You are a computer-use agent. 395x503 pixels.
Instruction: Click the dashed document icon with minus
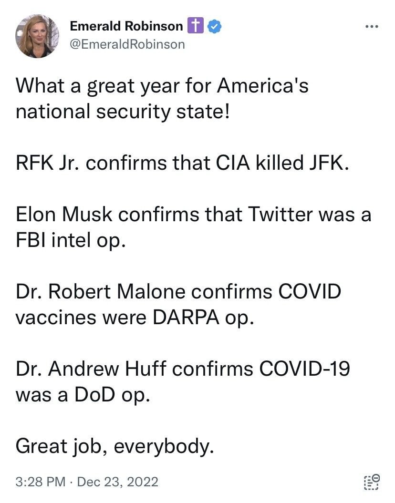(372, 482)
